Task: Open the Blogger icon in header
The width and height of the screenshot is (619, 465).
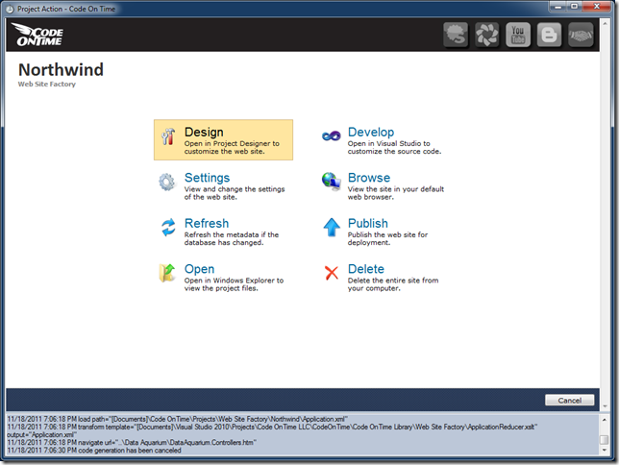Action: click(x=550, y=35)
